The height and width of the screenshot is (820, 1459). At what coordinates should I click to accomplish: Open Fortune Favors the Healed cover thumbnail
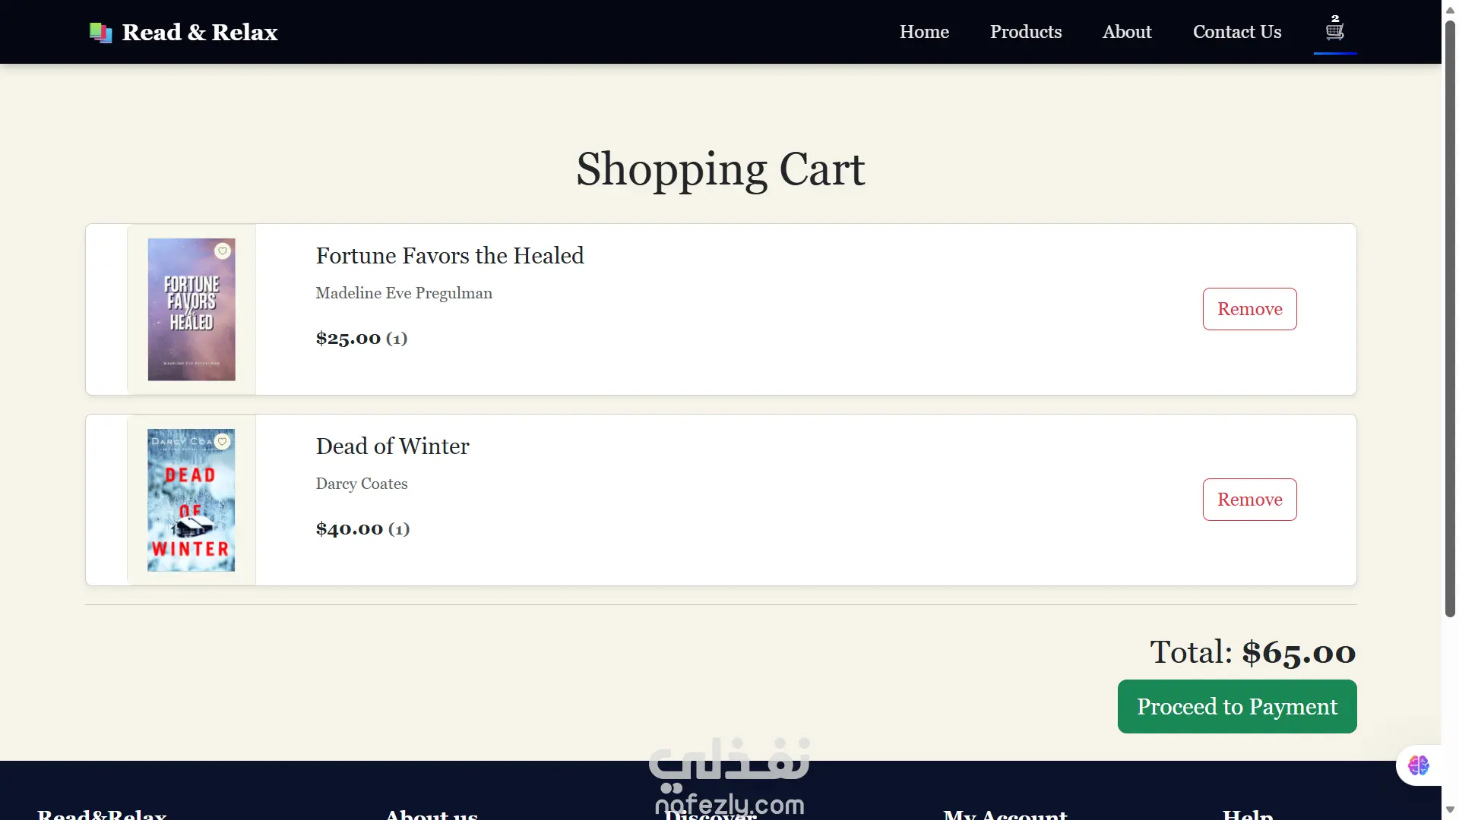point(191,319)
